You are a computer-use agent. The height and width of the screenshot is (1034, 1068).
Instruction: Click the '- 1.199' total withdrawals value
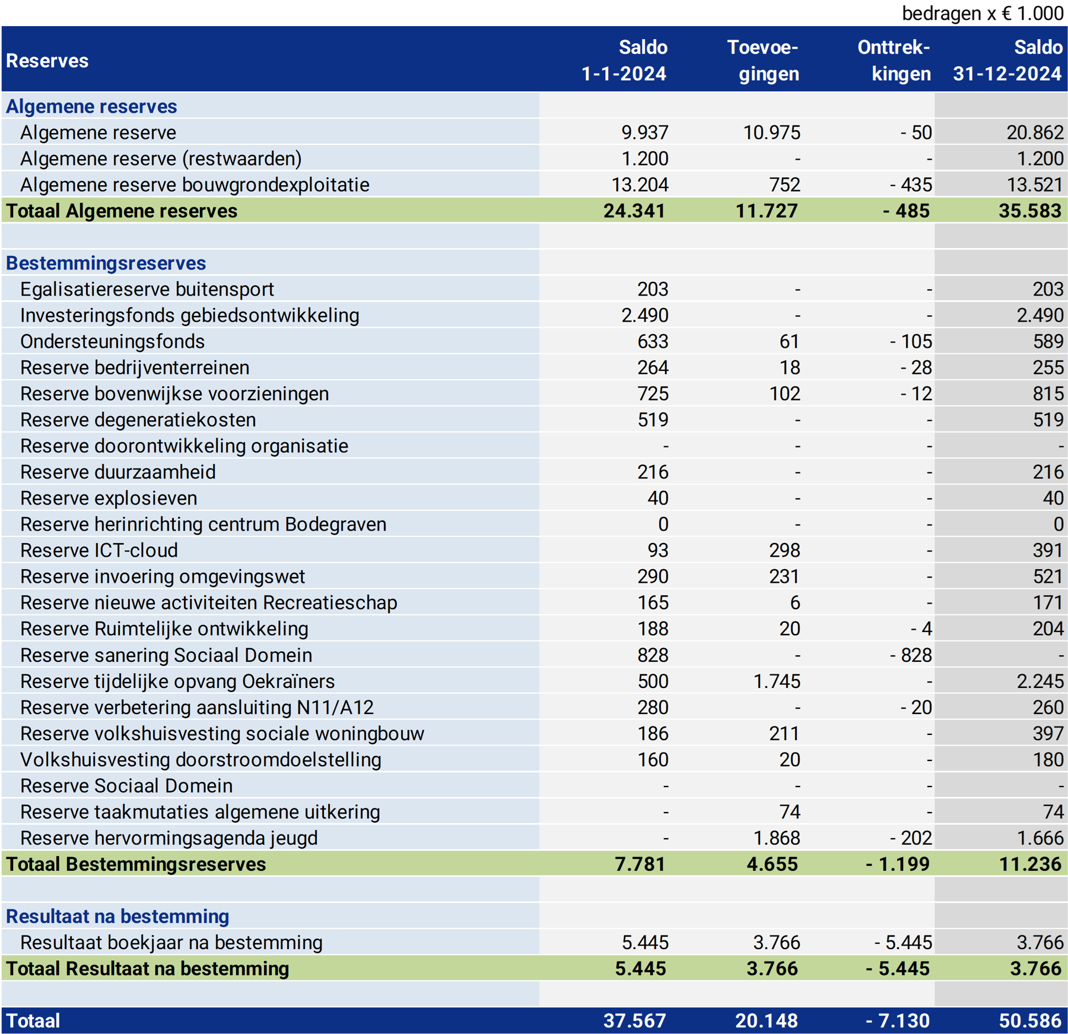click(897, 864)
